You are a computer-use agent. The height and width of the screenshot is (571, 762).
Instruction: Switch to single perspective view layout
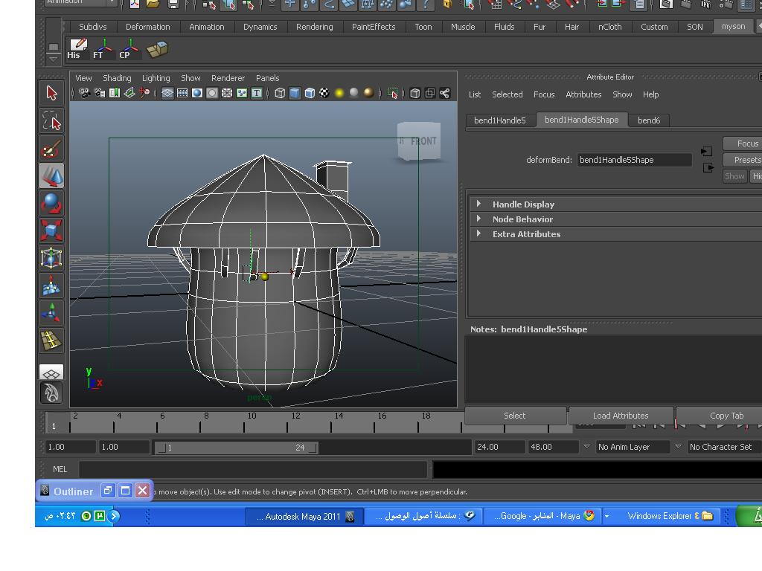tap(51, 372)
